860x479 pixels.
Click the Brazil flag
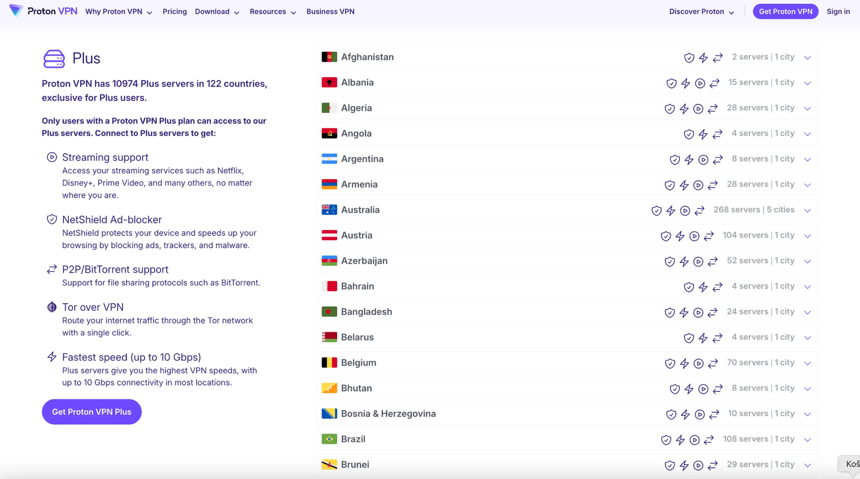coord(329,439)
